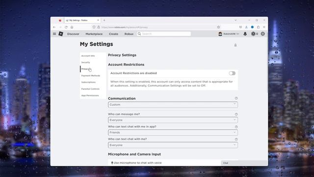Select the Subscriptions settings tab

93,82
